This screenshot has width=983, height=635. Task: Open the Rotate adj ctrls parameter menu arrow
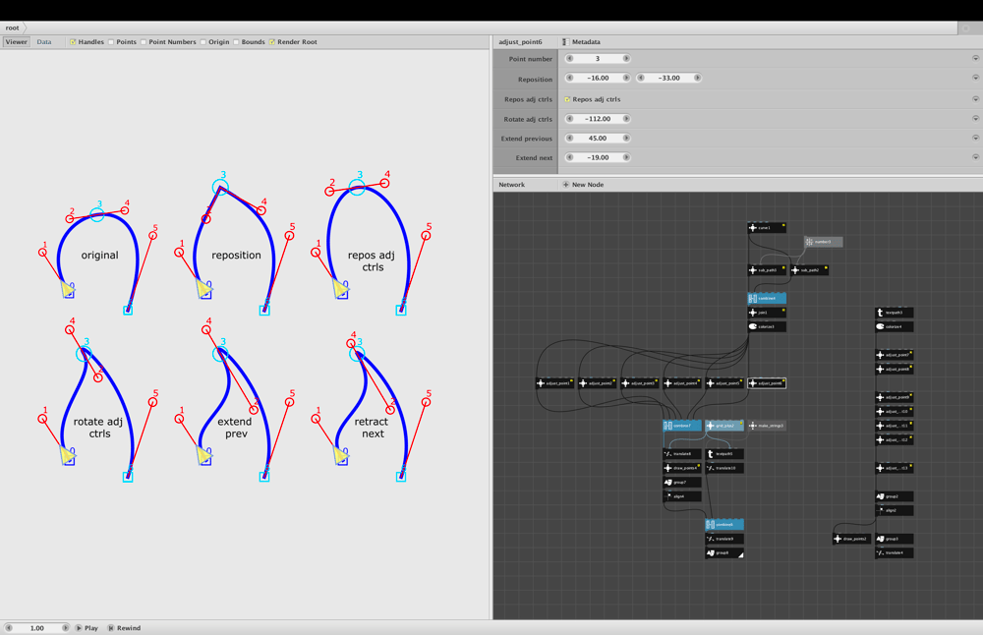click(975, 119)
